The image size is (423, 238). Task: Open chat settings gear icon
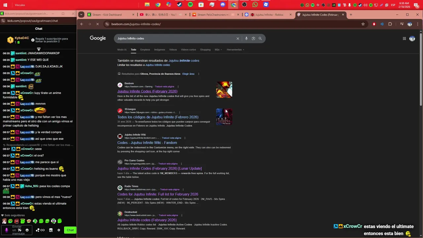[x=59, y=230]
